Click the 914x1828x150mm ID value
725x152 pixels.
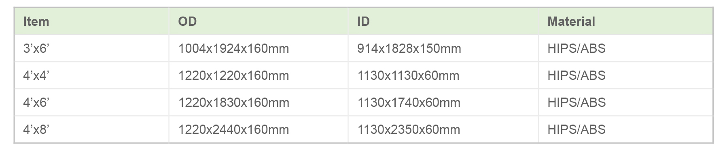pyautogui.click(x=409, y=49)
